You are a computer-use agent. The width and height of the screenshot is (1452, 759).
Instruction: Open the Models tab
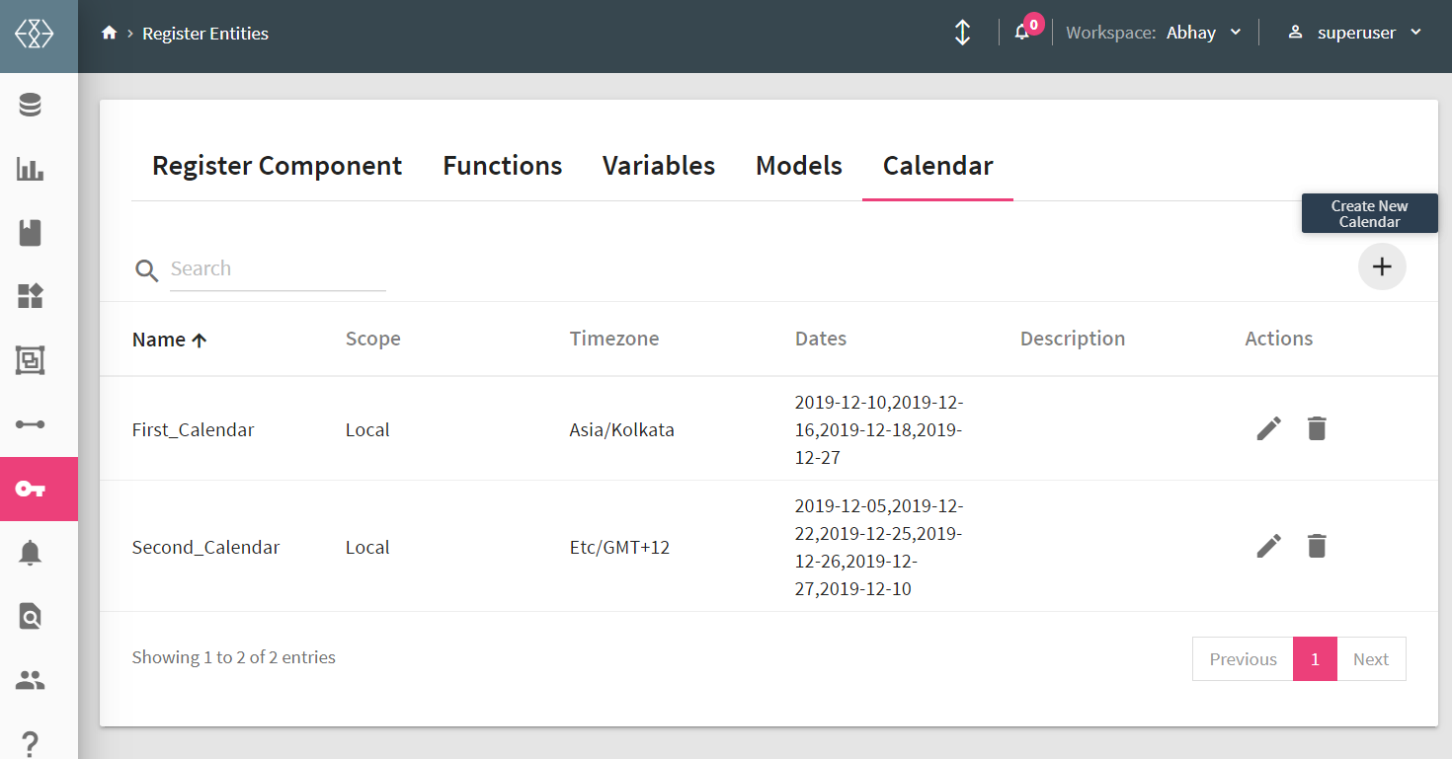click(798, 166)
